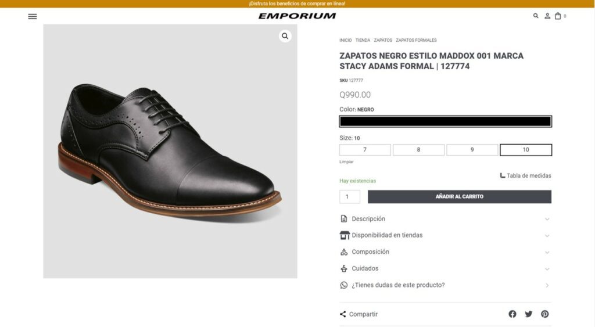Go to TIENDA breadcrumb
The width and height of the screenshot is (595, 327).
click(x=363, y=40)
